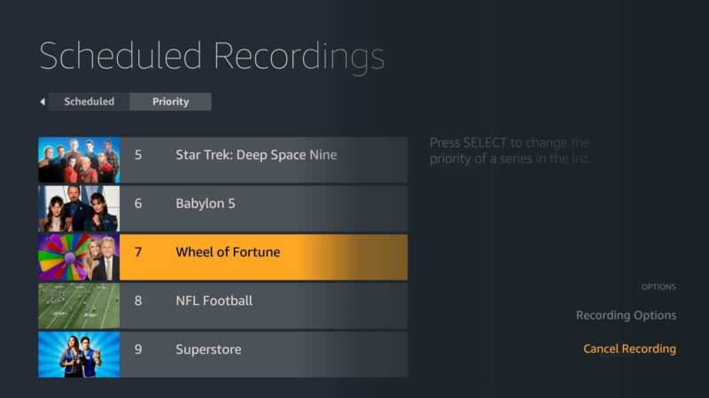Choose the Superstore series entry
Screen dimensions: 709x398
click(x=223, y=355)
